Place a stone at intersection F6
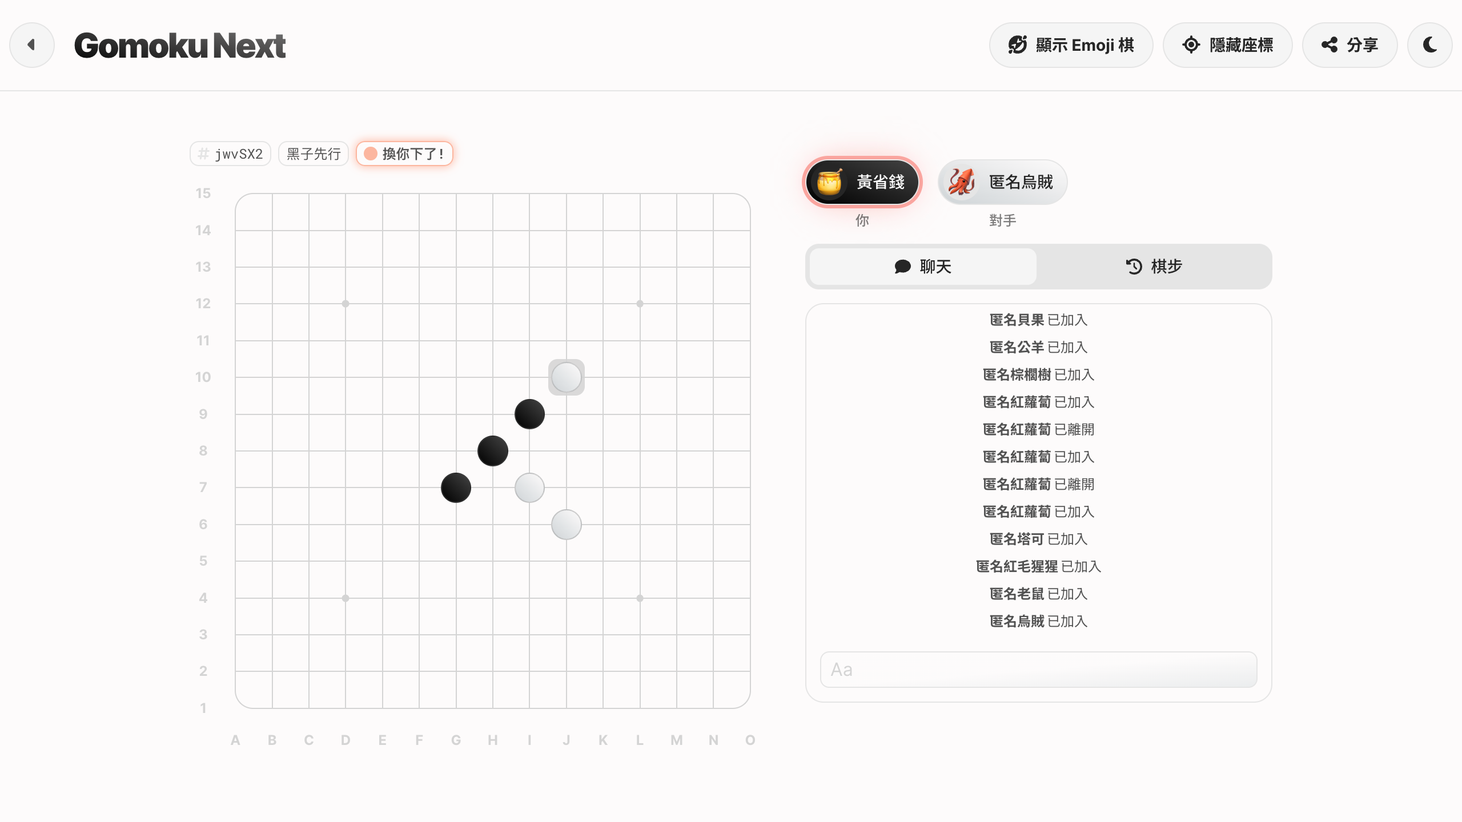Image resolution: width=1462 pixels, height=822 pixels. click(x=419, y=525)
